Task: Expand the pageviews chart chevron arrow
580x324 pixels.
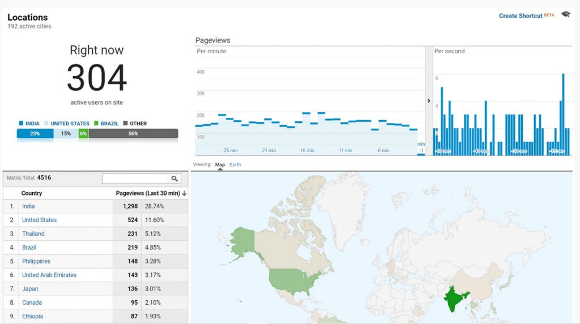Action: point(429,101)
